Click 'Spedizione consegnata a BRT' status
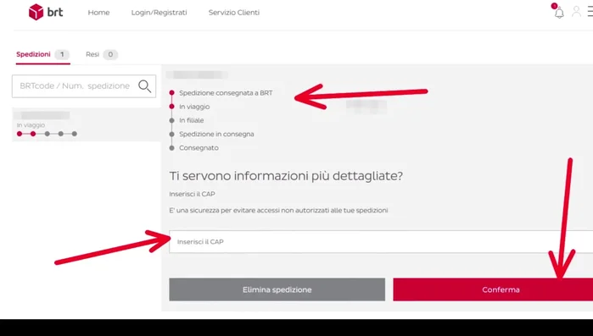Viewport: 593px width, 336px height. [226, 93]
